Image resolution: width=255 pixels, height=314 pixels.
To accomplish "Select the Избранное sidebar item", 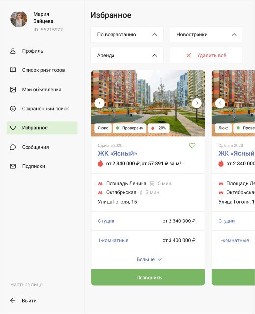I will tap(42, 128).
